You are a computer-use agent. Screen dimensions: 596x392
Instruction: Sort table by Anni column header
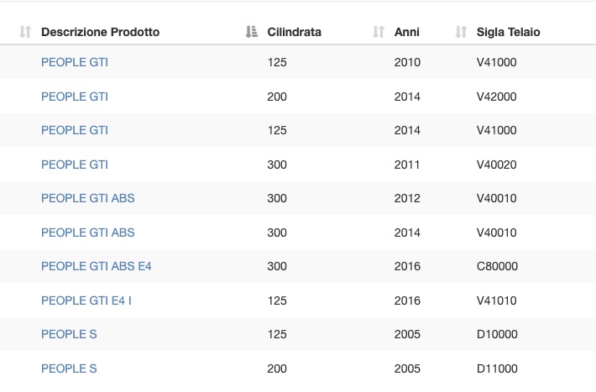[407, 32]
